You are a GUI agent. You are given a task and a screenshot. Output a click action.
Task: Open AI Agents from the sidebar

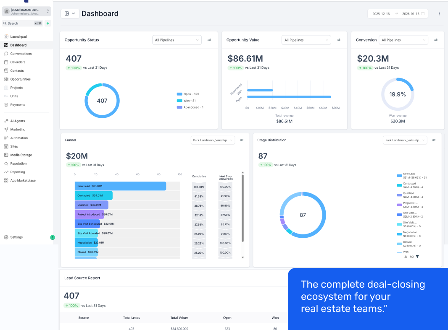17,121
